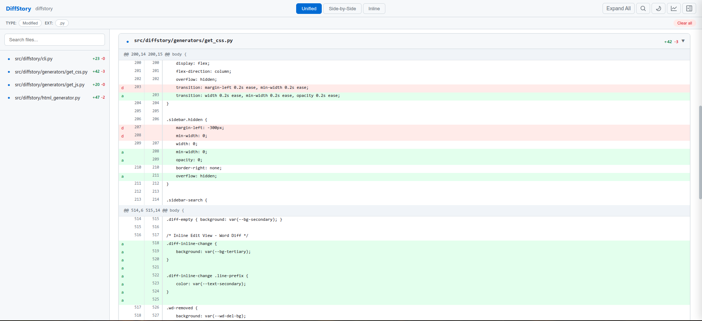Screen dimensions: 702x321
Task: Click the 'flex-direction: column;' line
Action: click(x=404, y=72)
